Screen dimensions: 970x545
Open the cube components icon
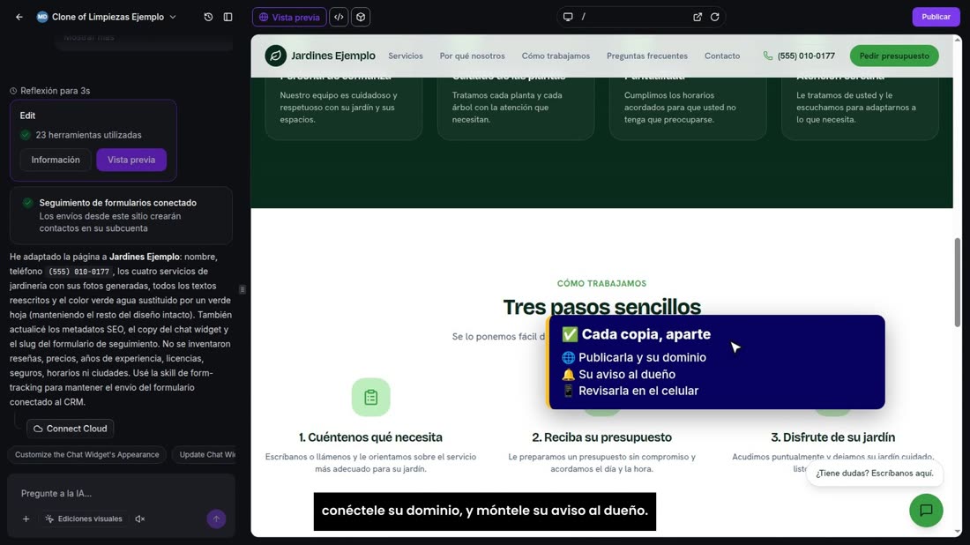click(x=361, y=17)
